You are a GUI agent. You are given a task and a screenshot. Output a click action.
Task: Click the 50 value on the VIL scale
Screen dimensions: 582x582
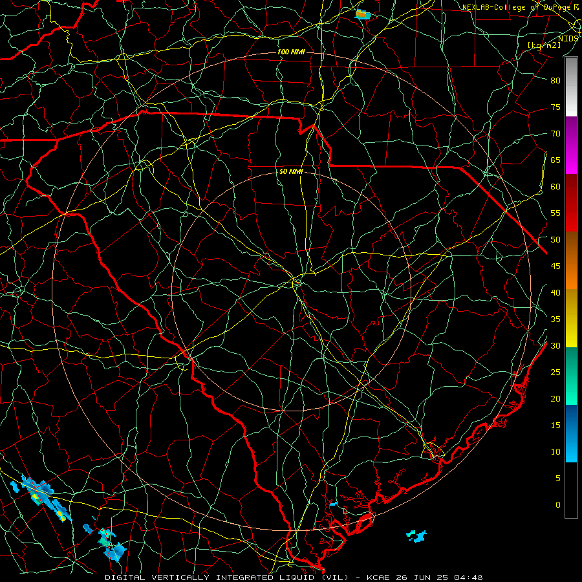tap(555, 239)
